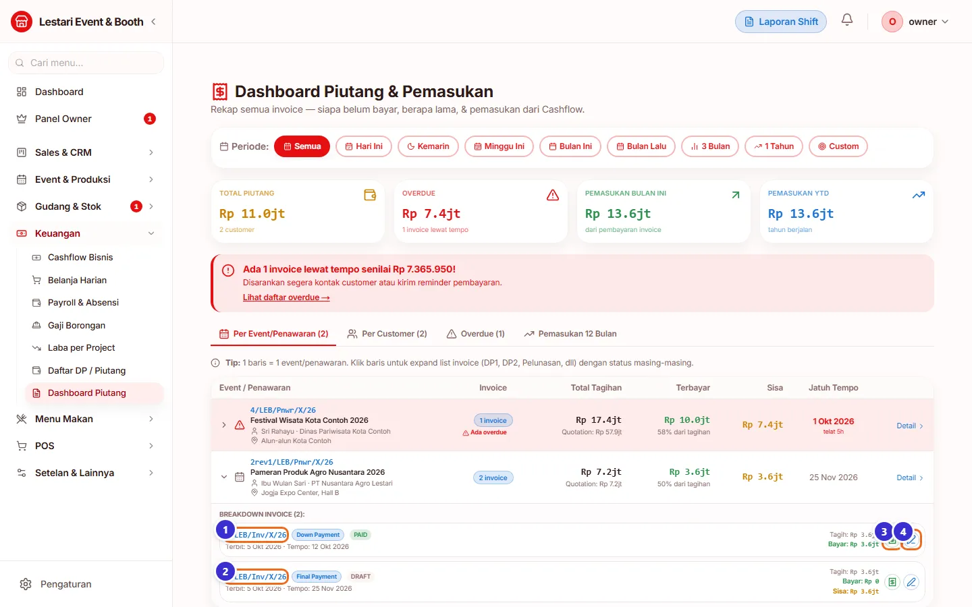Open Detail for Pameran Produk Agro Nusantara
972x607 pixels.
910,478
